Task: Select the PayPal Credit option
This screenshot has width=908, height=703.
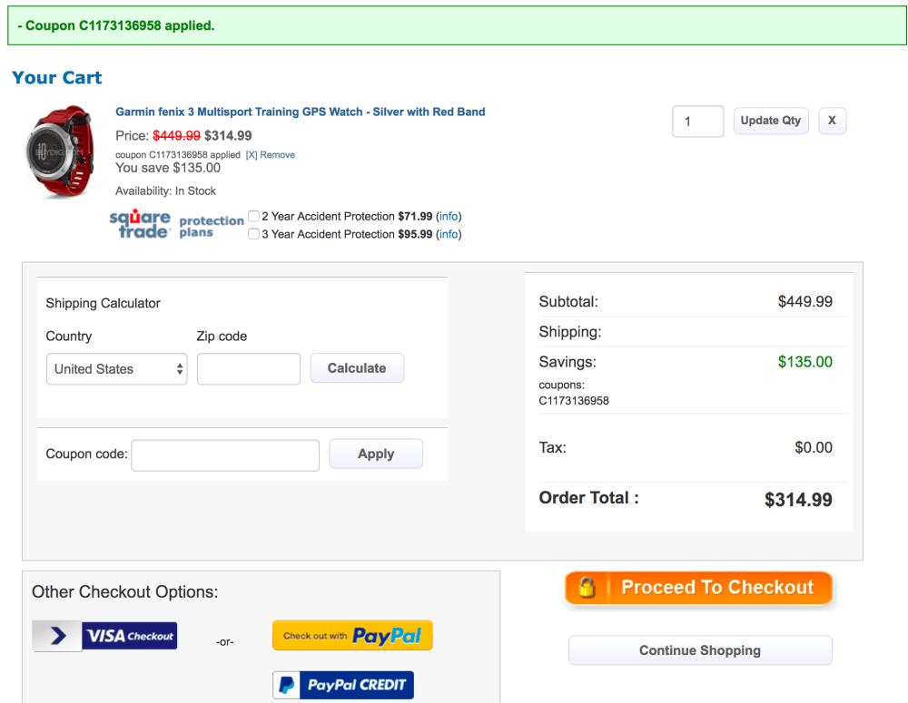Action: tap(343, 685)
